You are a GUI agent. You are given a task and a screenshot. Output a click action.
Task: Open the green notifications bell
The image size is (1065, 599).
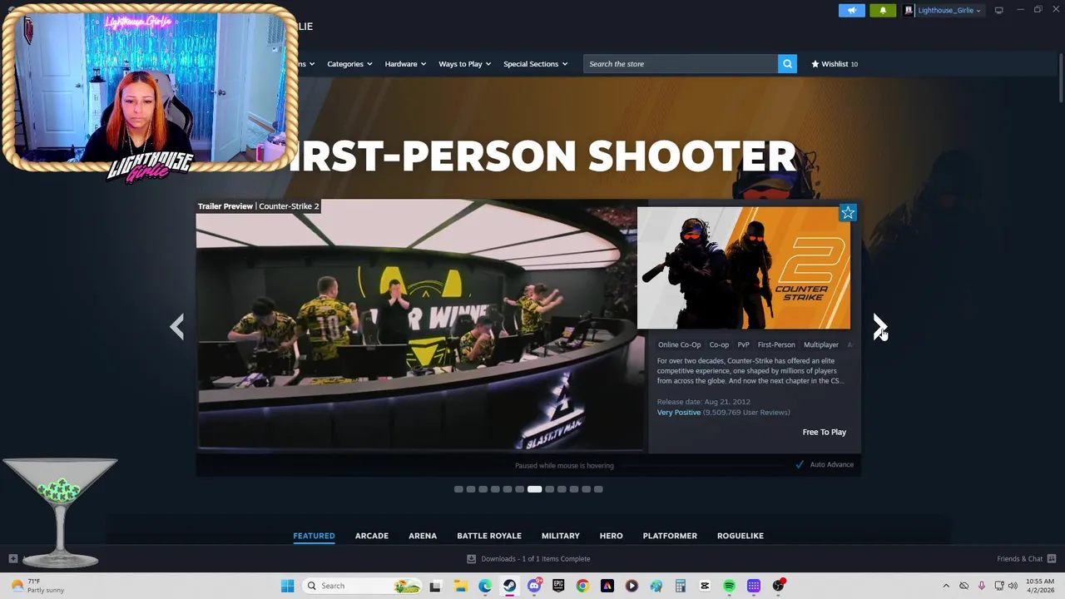883,10
